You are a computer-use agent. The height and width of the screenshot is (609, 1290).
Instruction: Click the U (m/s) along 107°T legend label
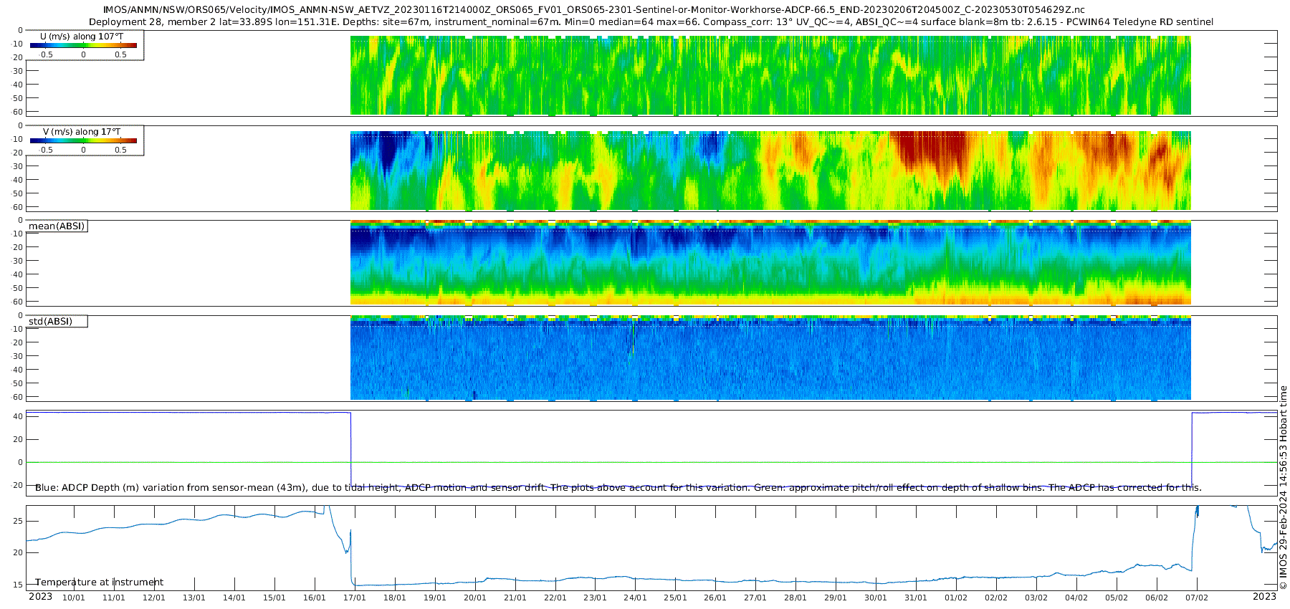82,37
